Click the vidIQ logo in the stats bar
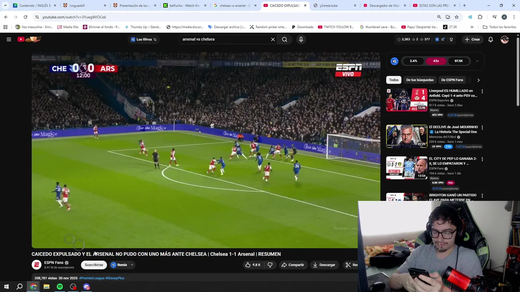The image size is (520, 292). point(437,39)
